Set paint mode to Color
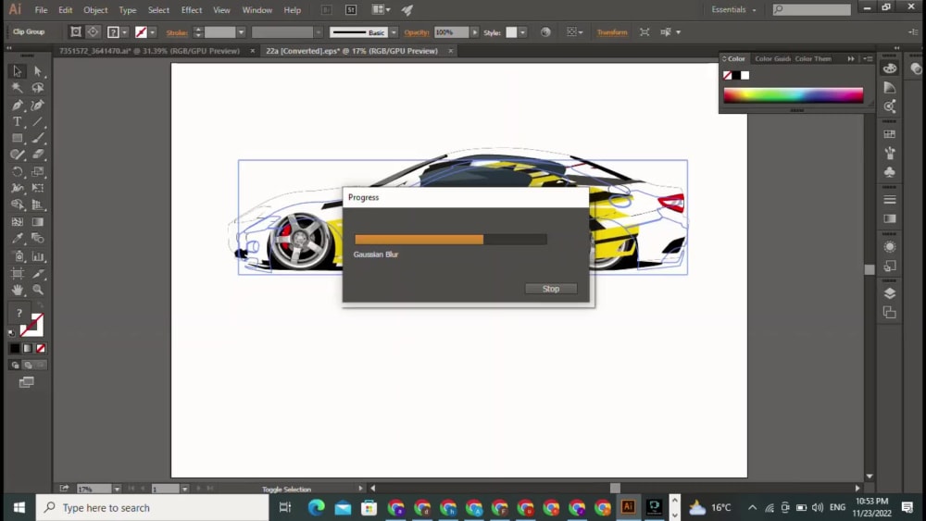This screenshot has width=926, height=521. [x=15, y=349]
